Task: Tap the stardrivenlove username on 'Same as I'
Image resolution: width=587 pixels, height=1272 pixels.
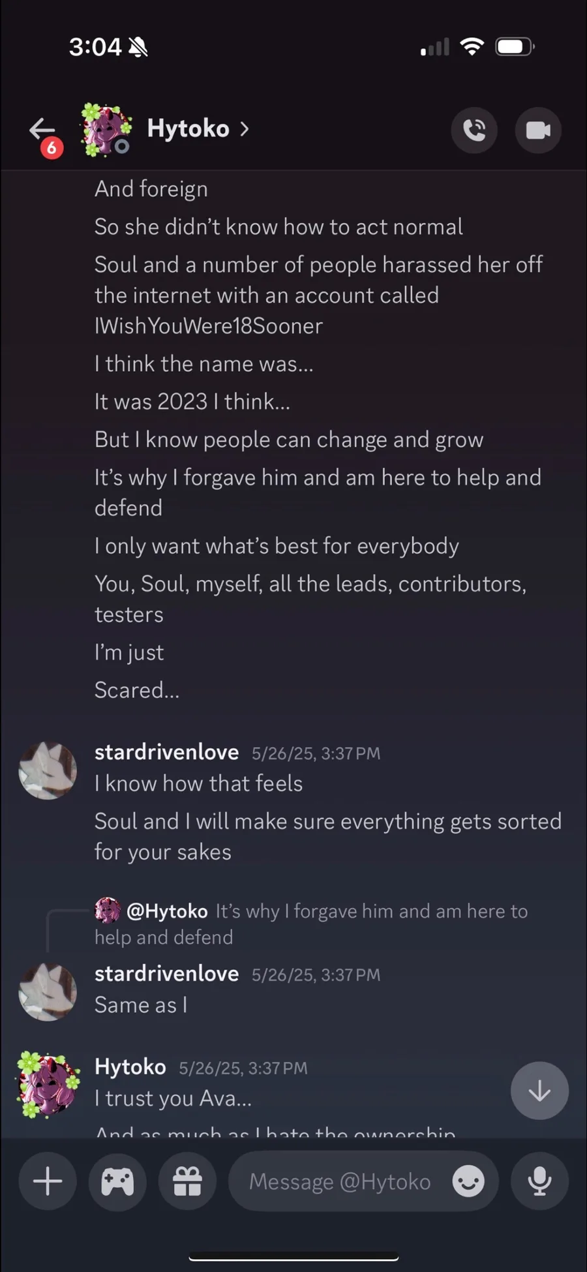Action: click(166, 974)
